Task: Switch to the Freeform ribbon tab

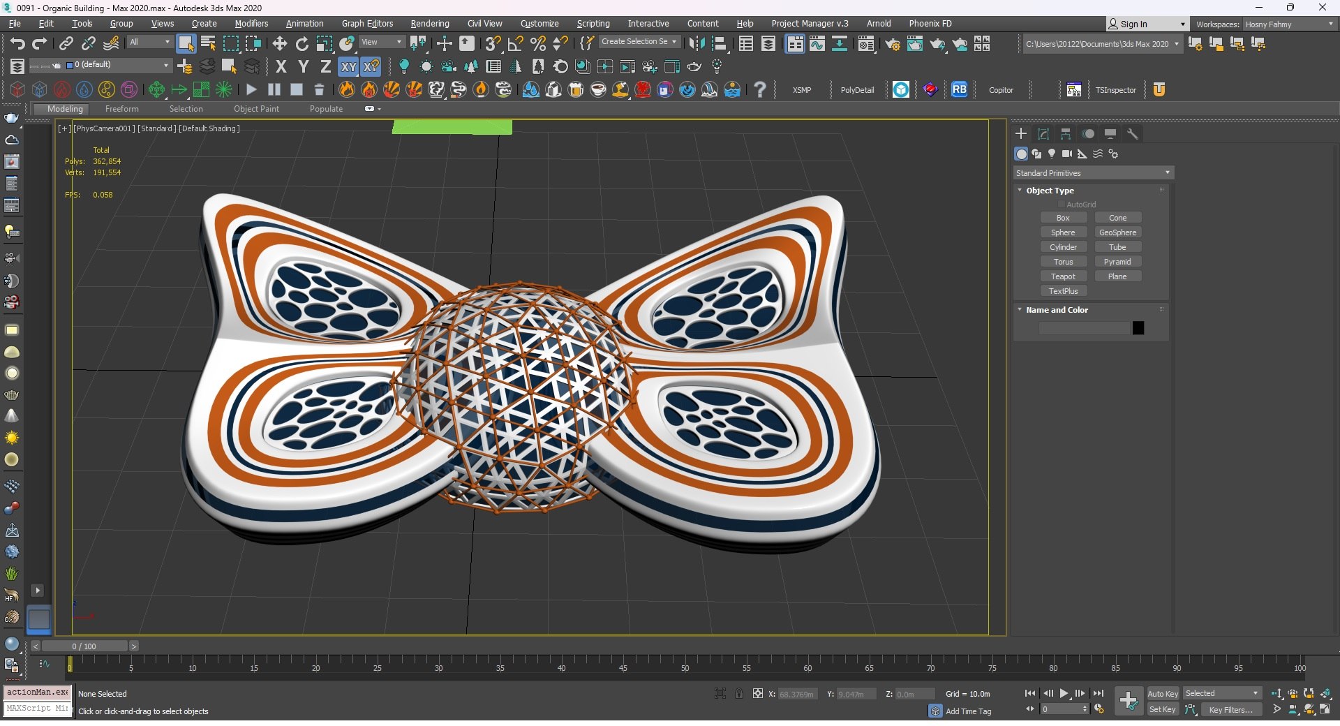Action: (x=121, y=109)
